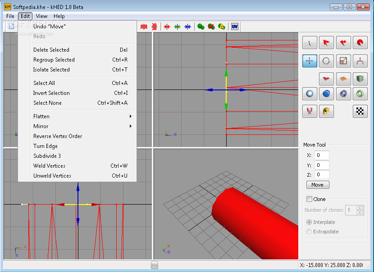The image size is (374, 272).
Task: Choose Weld Vertices menu entry
Action: pyautogui.click(x=82, y=166)
